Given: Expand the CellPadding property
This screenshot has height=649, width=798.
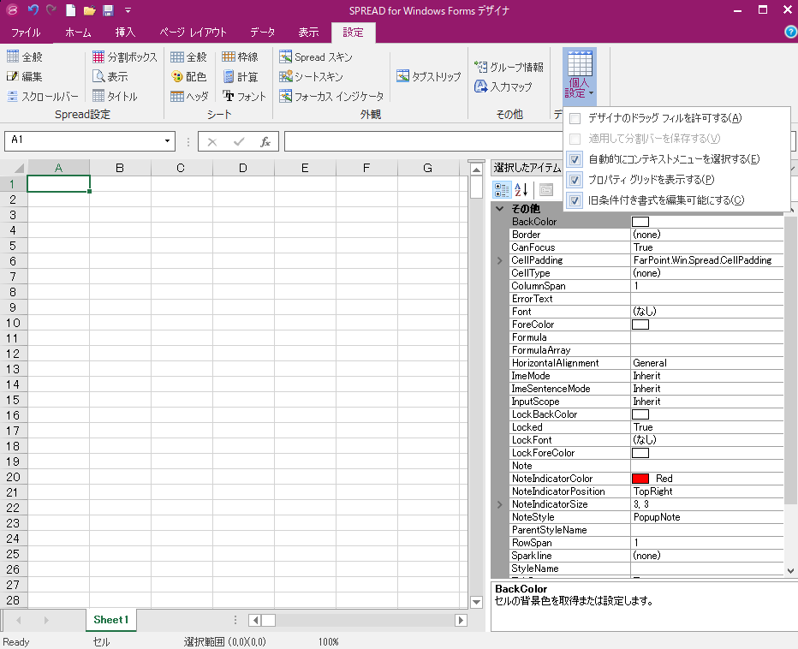Looking at the screenshot, I should coord(500,260).
